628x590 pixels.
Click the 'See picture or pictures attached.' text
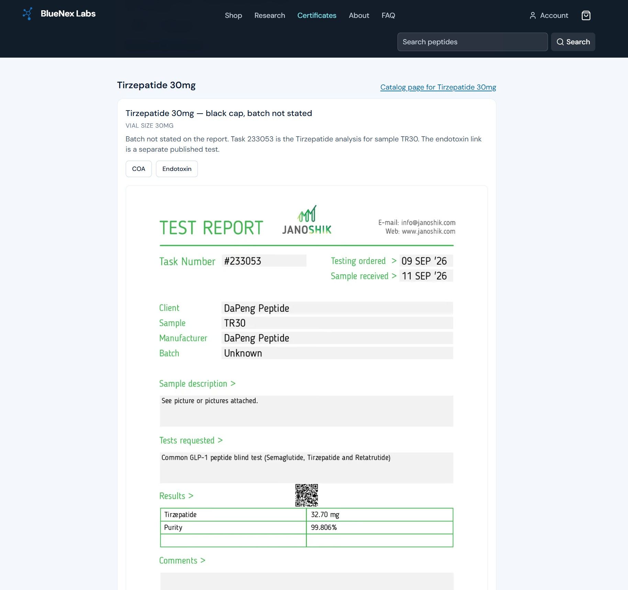[210, 401]
